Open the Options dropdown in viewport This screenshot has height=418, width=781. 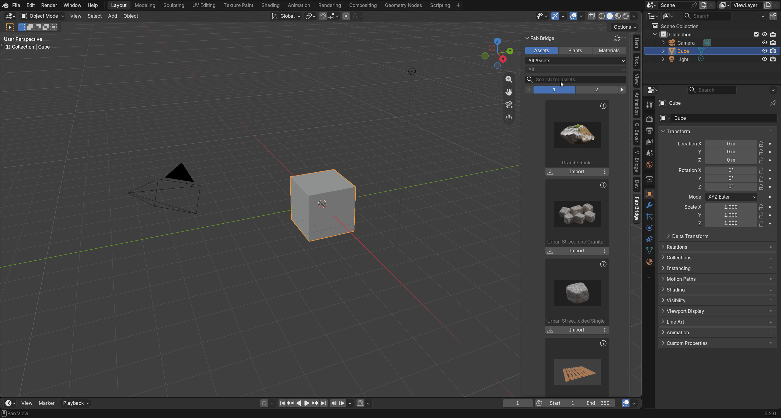pos(625,27)
